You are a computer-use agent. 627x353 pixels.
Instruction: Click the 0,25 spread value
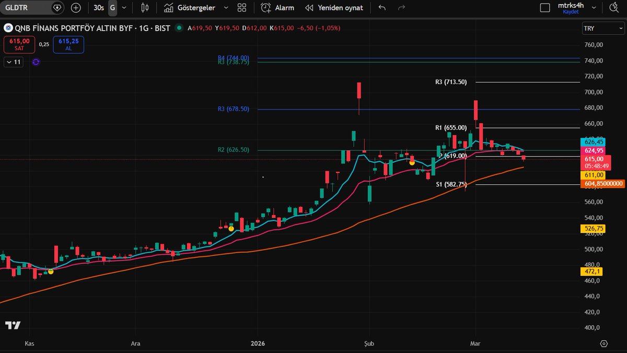(44, 44)
